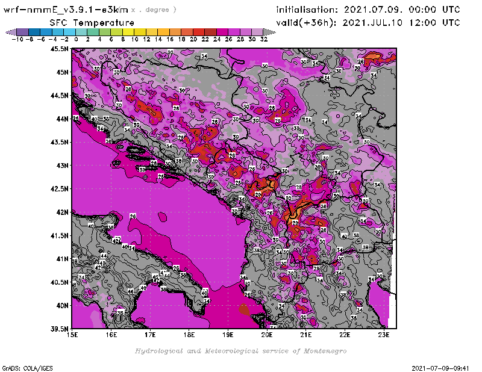The height and width of the screenshot is (372, 482).
Task: Click the '39.5N' latitude label
Action: [59, 329]
